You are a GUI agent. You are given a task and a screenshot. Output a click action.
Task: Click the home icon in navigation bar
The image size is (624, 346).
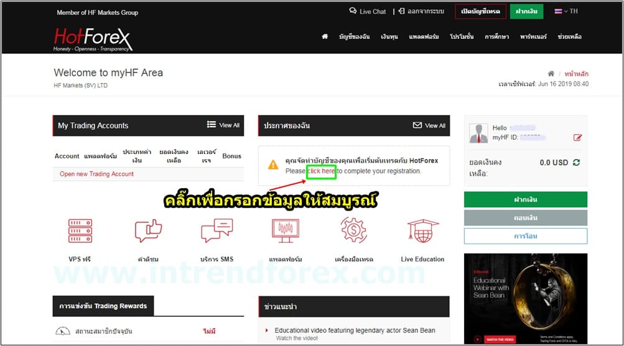325,37
